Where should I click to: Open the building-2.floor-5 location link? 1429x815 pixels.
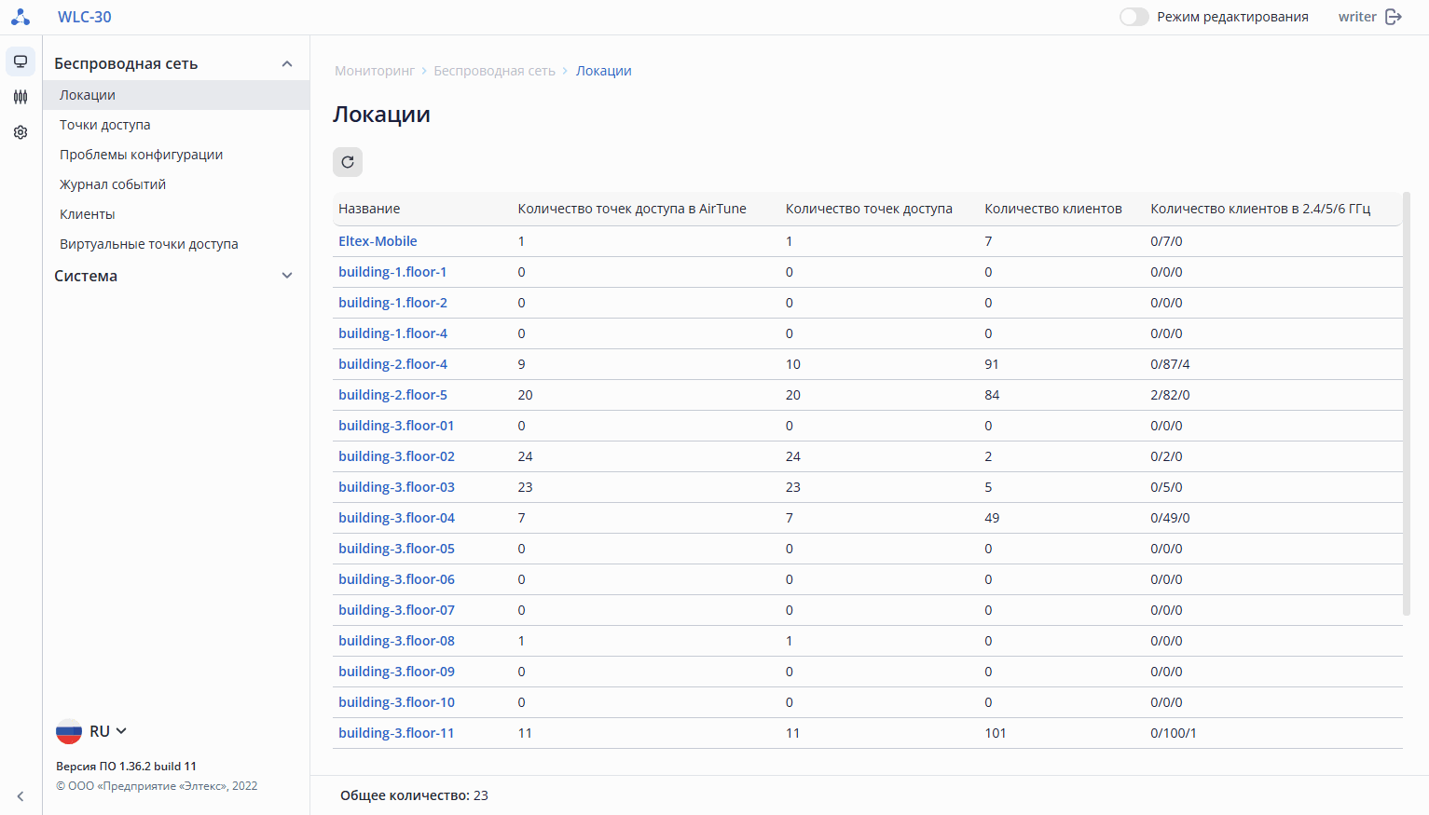[x=392, y=395]
